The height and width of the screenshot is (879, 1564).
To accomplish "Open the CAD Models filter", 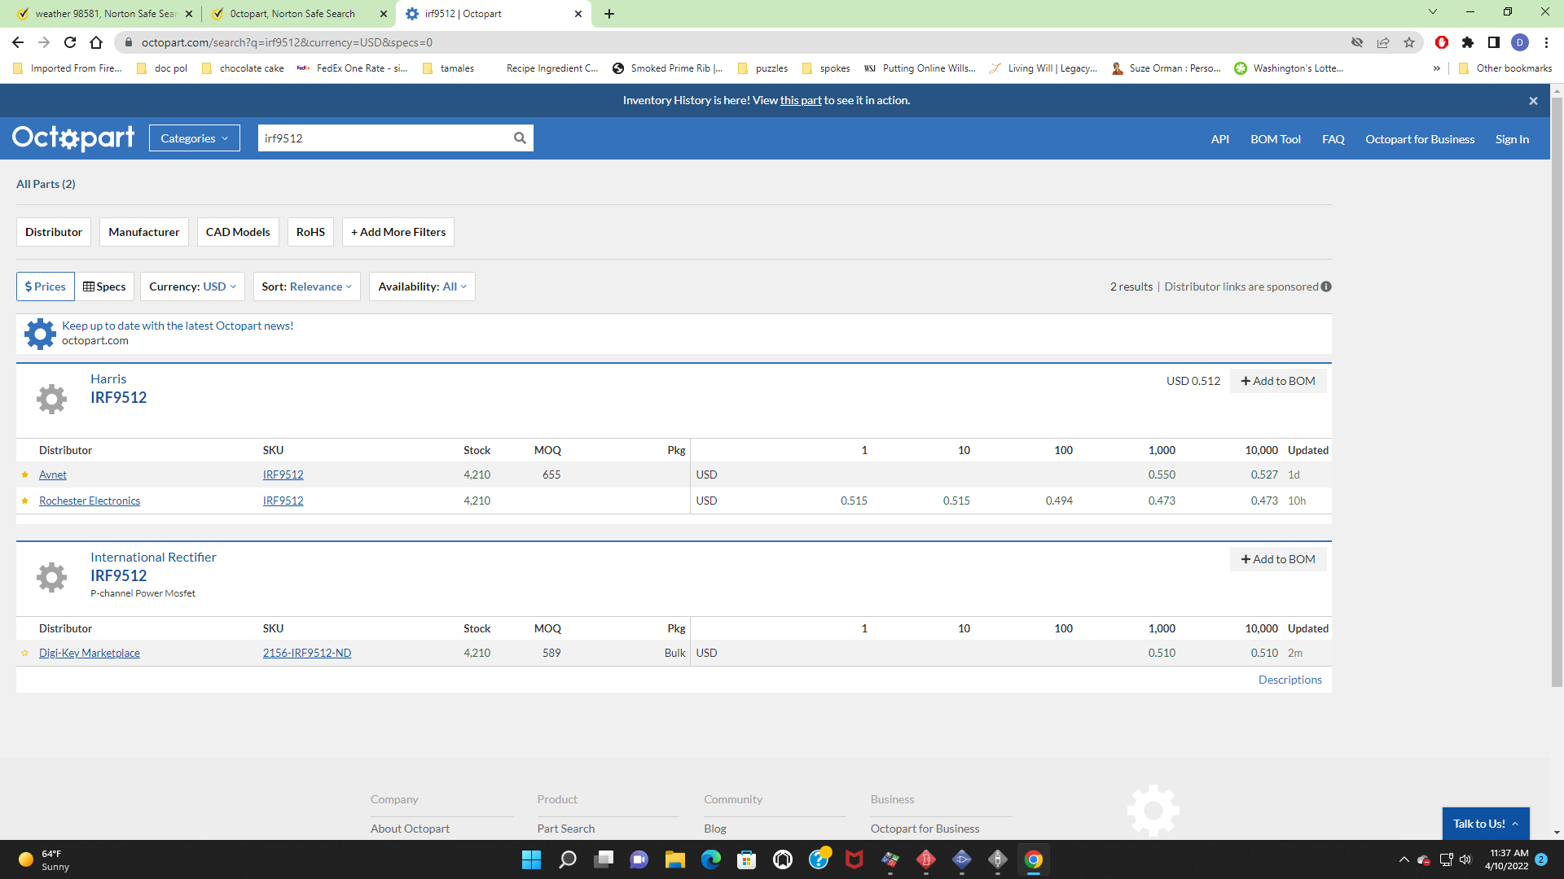I will pos(238,232).
